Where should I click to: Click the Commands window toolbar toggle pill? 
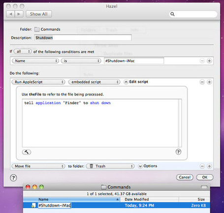(204, 187)
